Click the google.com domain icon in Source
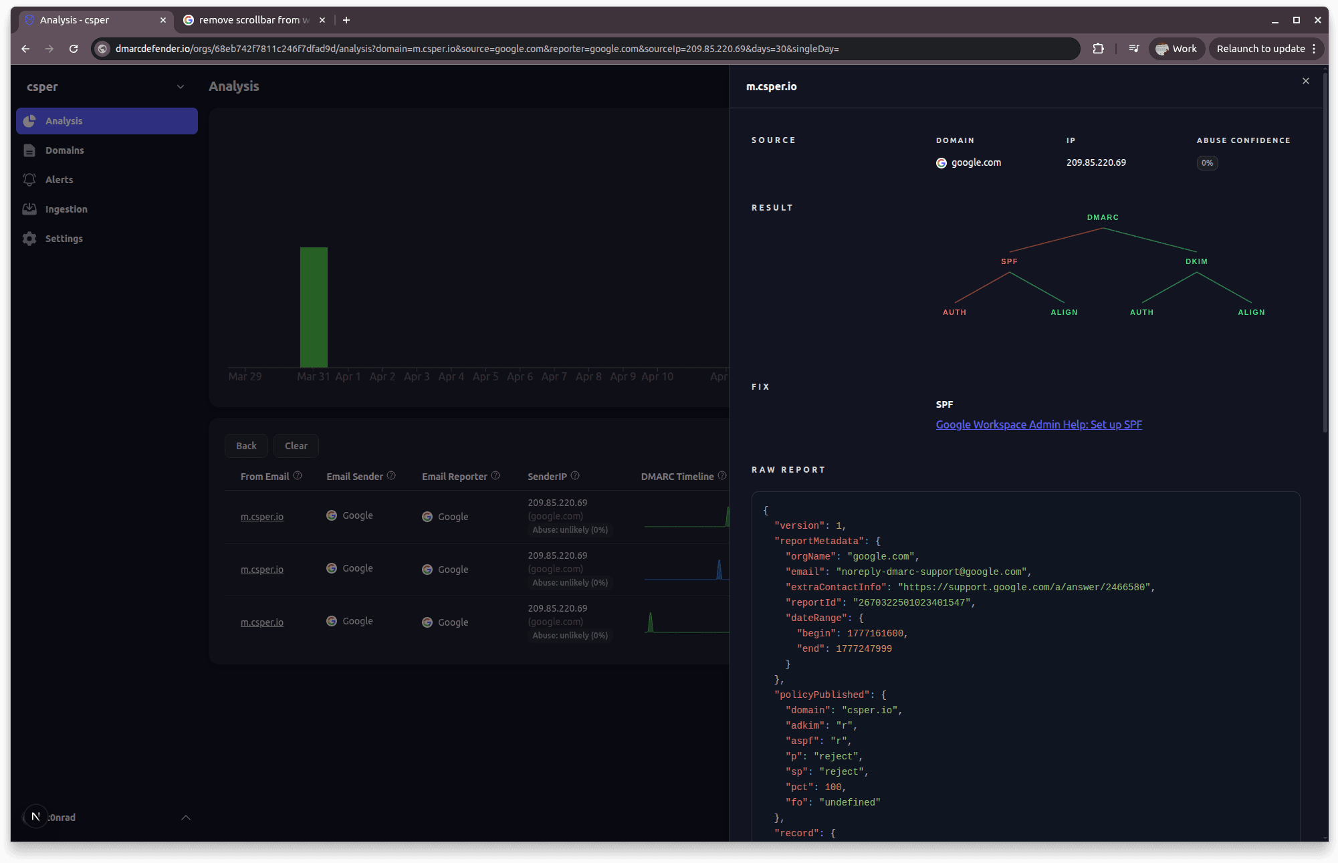Image resolution: width=1338 pixels, height=863 pixels. pyautogui.click(x=941, y=163)
